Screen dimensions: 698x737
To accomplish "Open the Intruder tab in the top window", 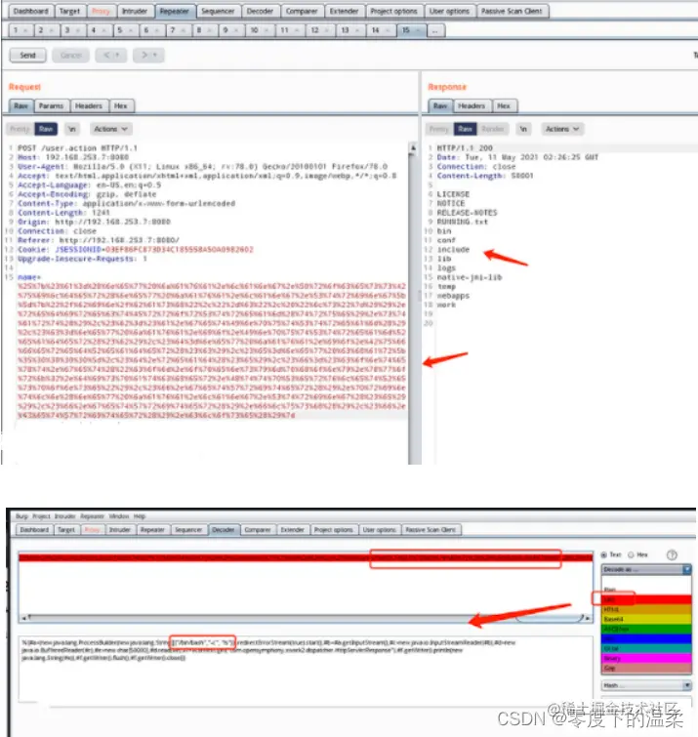I will point(135,11).
